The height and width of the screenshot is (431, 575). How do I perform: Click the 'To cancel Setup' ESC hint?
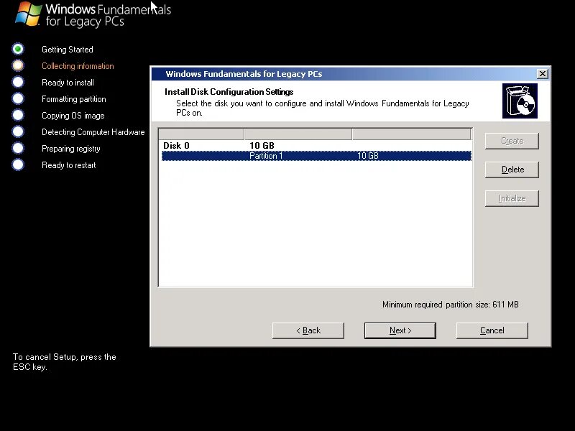[x=64, y=362]
